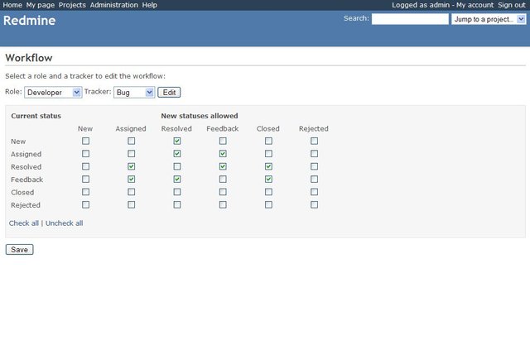
Task: Check Feedback row, Feedback column box
Action: (x=223, y=179)
